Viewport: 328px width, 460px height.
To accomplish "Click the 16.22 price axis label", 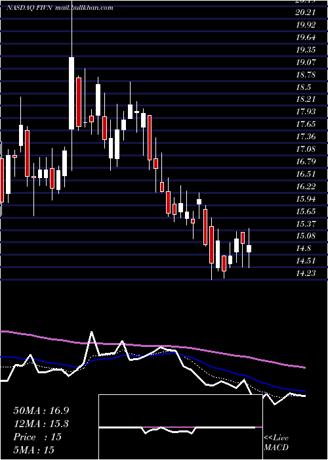I will (306, 186).
